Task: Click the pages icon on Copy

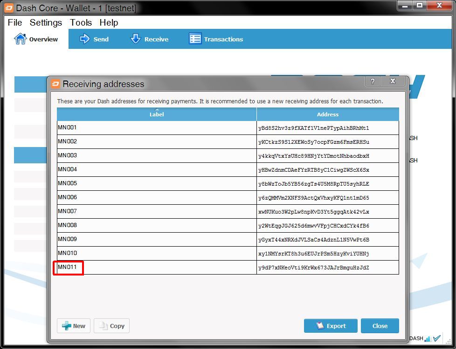Action: point(103,326)
